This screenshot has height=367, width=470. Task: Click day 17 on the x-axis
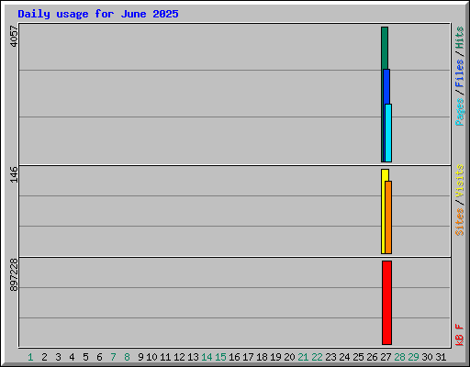(248, 357)
